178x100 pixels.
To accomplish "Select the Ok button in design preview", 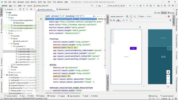I will 133,48.
